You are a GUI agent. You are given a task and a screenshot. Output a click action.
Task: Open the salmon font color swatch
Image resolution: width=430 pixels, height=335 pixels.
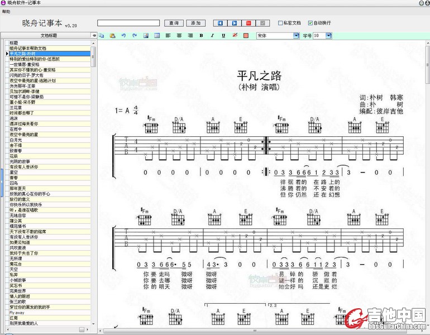[x=245, y=36]
